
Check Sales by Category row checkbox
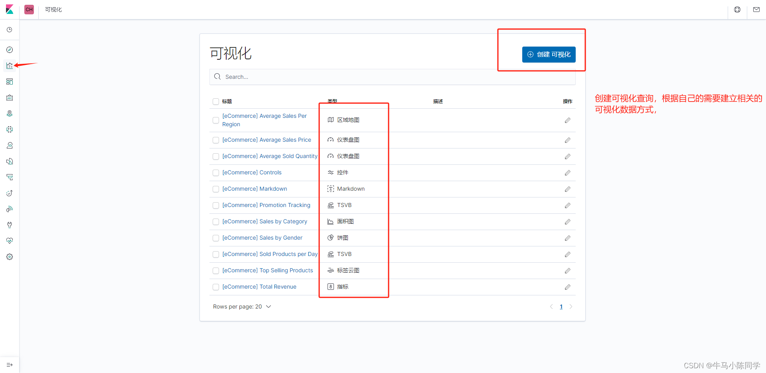(x=216, y=222)
